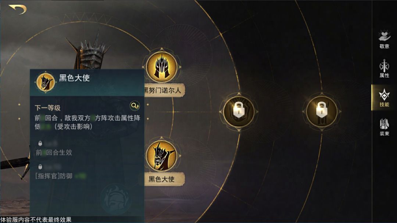Tap the middle-ring locked skill node
This screenshot has height=223, width=397.
[239, 111]
